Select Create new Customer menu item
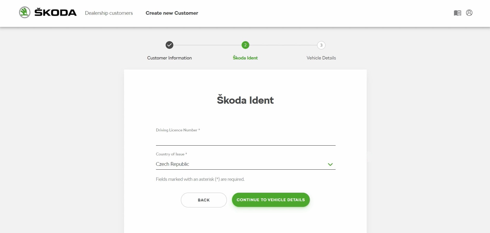490x233 pixels. tap(172, 13)
